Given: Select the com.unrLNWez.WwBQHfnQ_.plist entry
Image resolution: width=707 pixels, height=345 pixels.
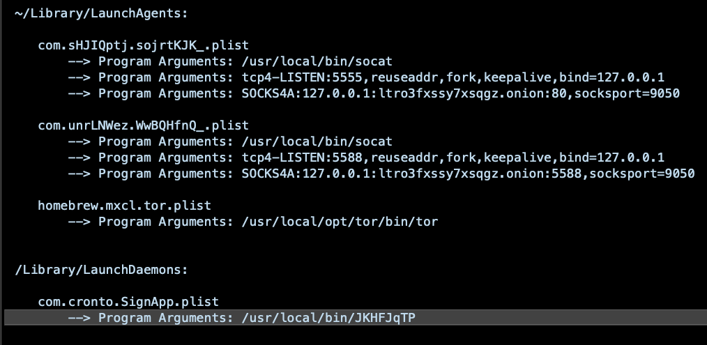Looking at the screenshot, I should pyautogui.click(x=143, y=125).
